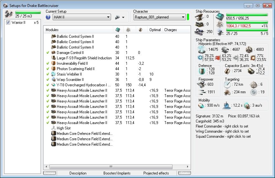The width and height of the screenshot is (275, 178).
Task: Click the align time icon showing 12,2 s
Action: (x=226, y=106)
